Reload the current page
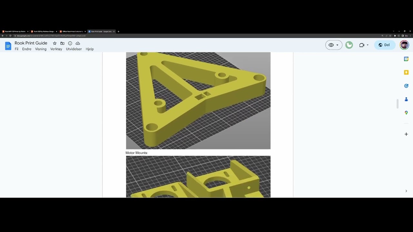The width and height of the screenshot is (413, 232). point(10,36)
